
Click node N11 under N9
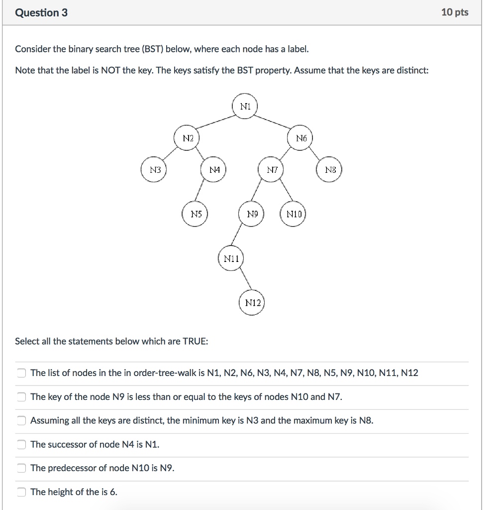coord(231,257)
